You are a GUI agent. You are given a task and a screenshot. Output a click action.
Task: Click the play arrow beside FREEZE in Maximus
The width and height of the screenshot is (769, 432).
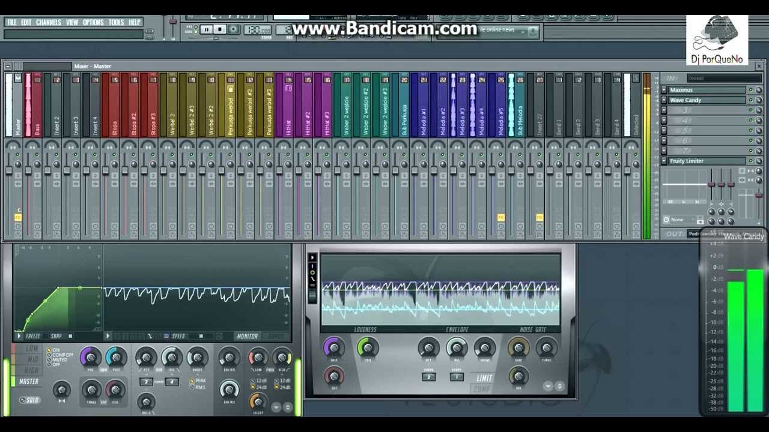19,336
